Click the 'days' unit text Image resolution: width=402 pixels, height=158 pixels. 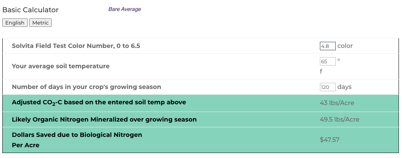345,87
